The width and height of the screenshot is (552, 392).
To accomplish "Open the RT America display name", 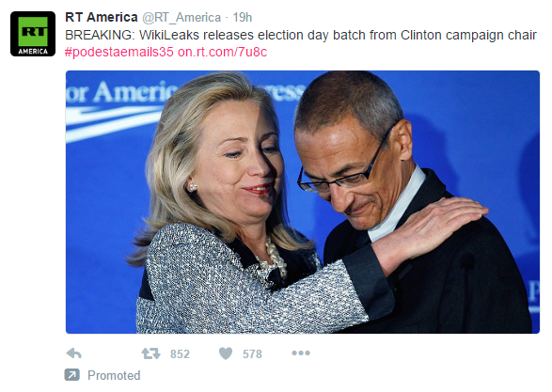I will [x=102, y=17].
